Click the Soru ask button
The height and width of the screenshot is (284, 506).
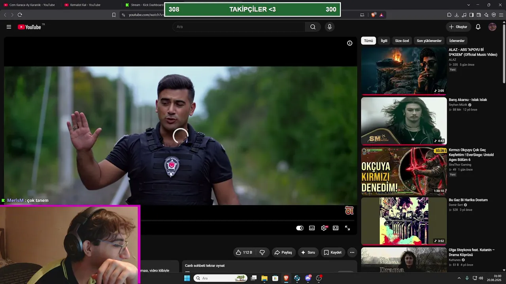click(x=308, y=252)
